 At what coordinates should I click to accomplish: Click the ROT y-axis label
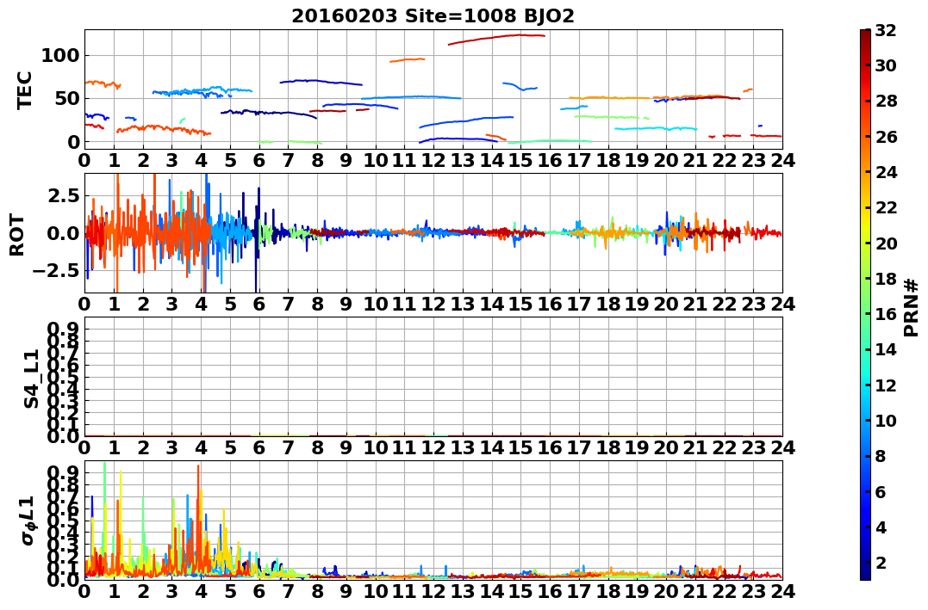point(17,235)
